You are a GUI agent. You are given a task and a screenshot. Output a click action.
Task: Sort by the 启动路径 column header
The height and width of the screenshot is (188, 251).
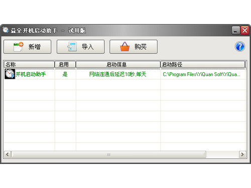[203, 64]
